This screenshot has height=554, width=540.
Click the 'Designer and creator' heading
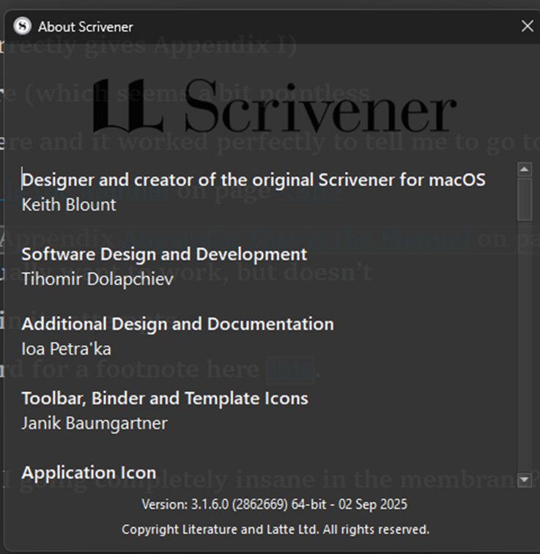pos(253,179)
